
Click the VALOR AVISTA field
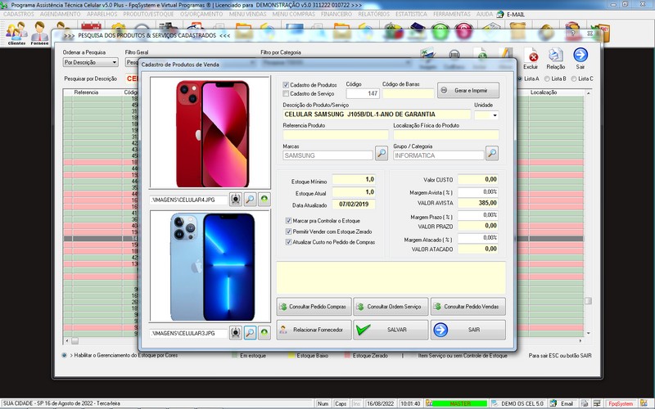(478, 203)
